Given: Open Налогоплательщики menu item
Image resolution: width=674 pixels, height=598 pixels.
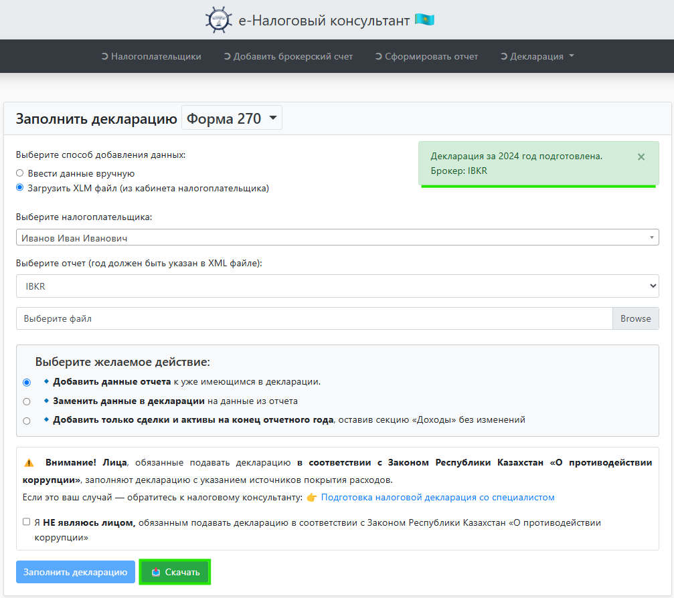Looking at the screenshot, I should [151, 56].
